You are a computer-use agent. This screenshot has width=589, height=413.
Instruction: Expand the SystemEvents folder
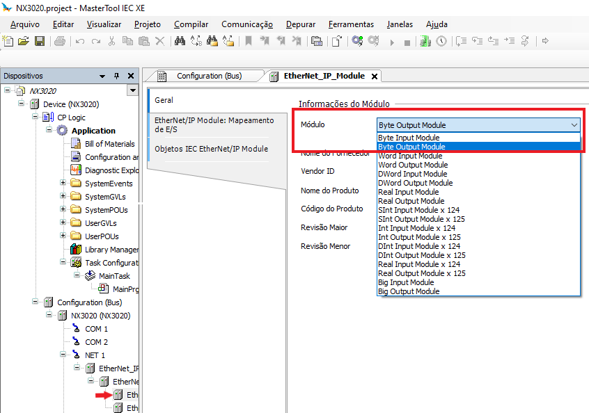63,184
